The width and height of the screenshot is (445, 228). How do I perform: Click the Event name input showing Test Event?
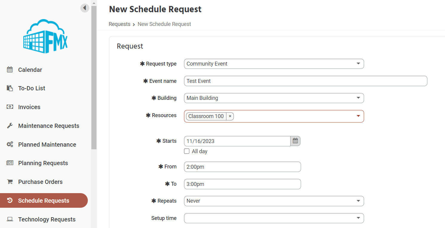click(305, 81)
